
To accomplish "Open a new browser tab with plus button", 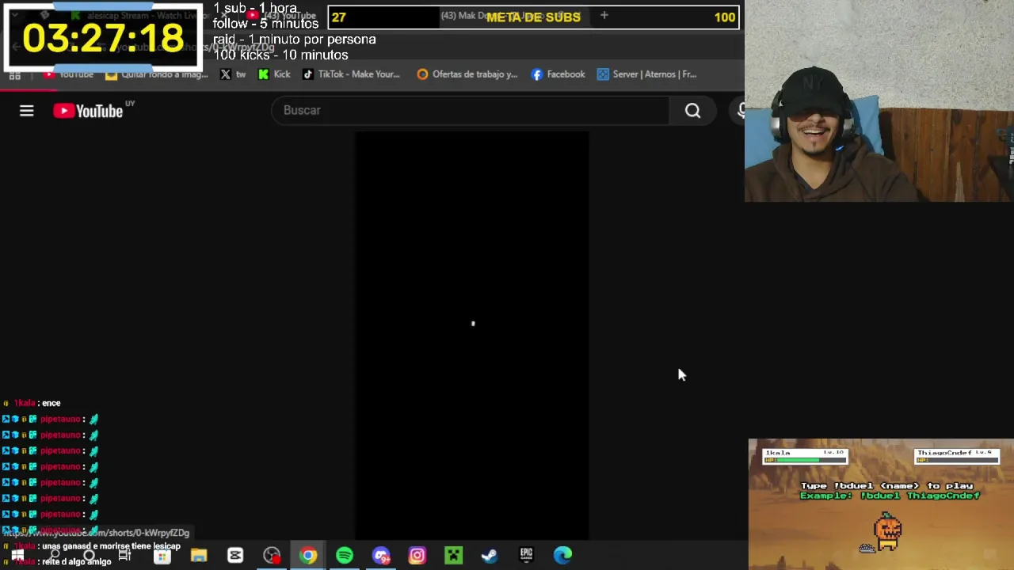I will (604, 15).
